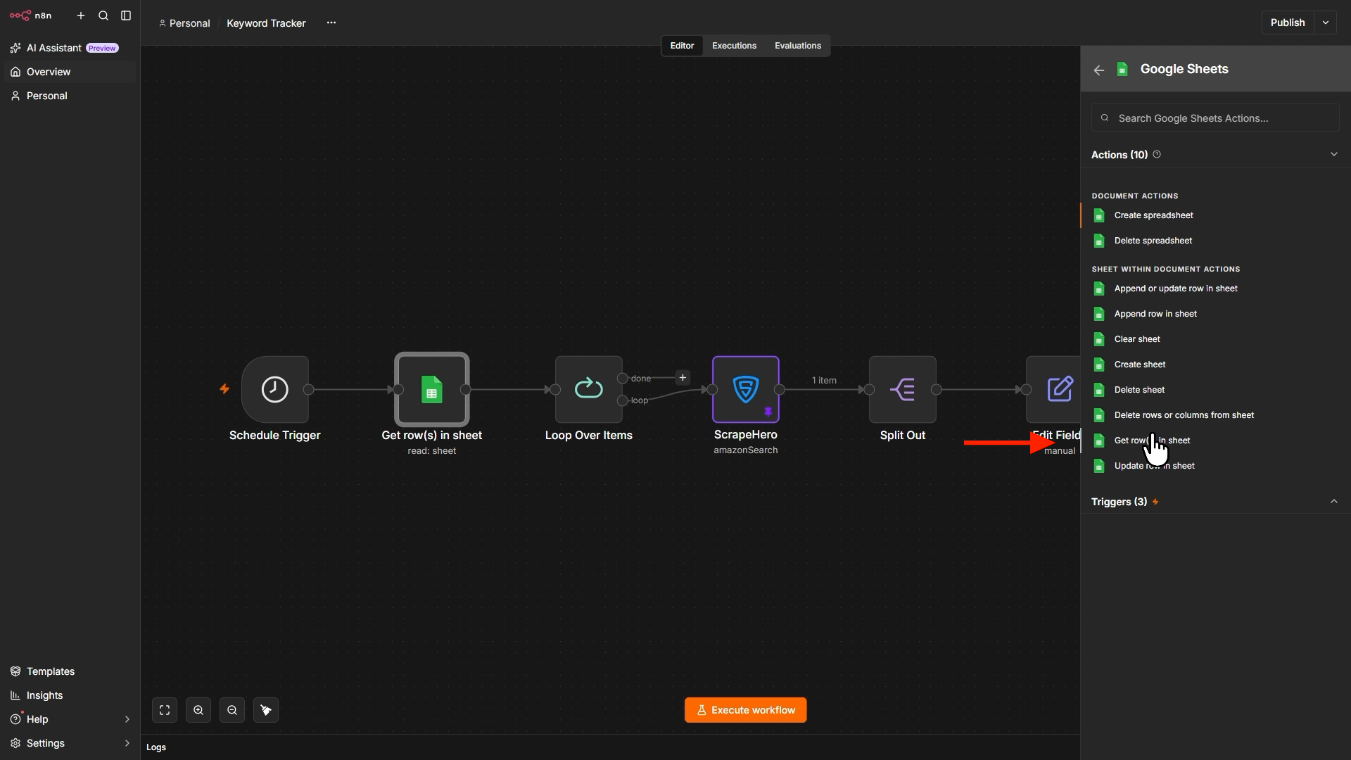Fit workflow to view
Viewport: 1351px width, 760px height.
coord(165,710)
